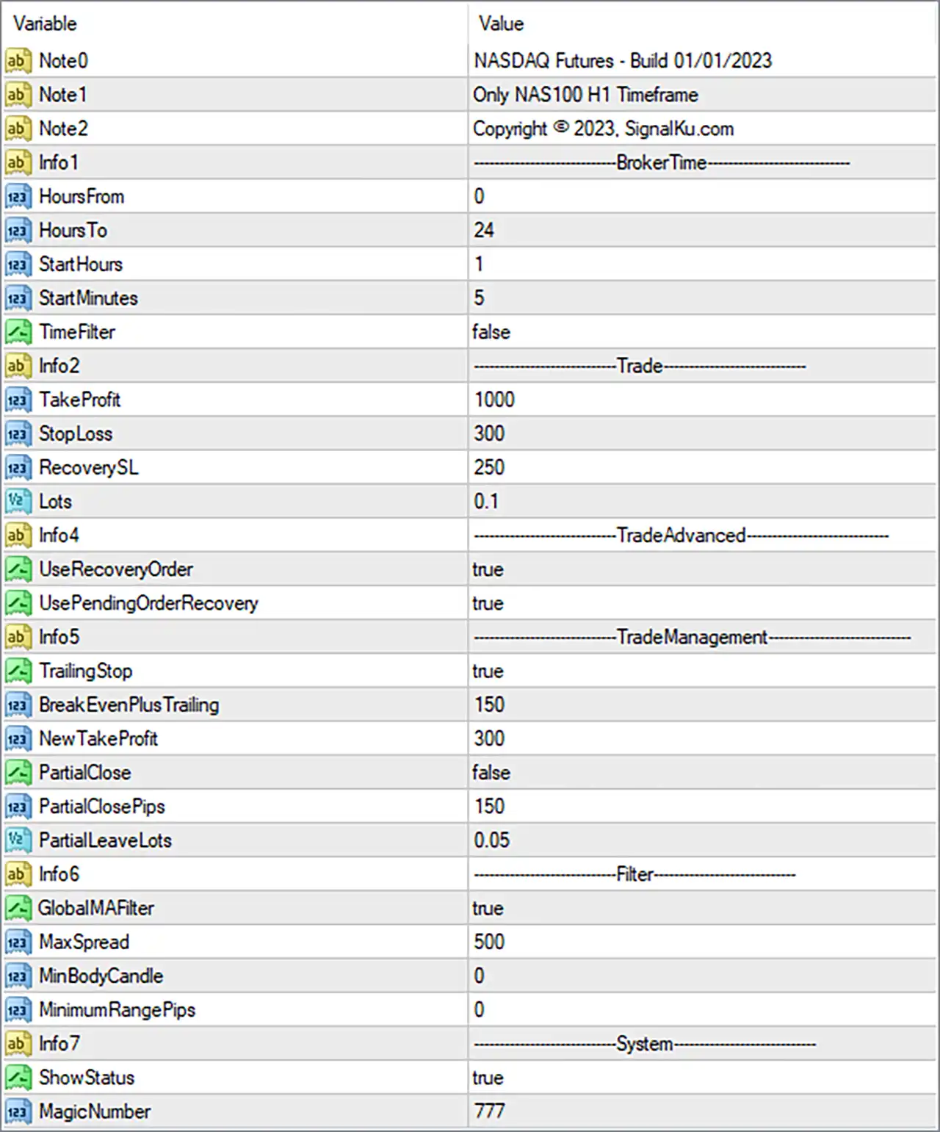940x1132 pixels.
Task: Click the boolean icon beside GlobalMAFilter
Action: tap(18, 908)
